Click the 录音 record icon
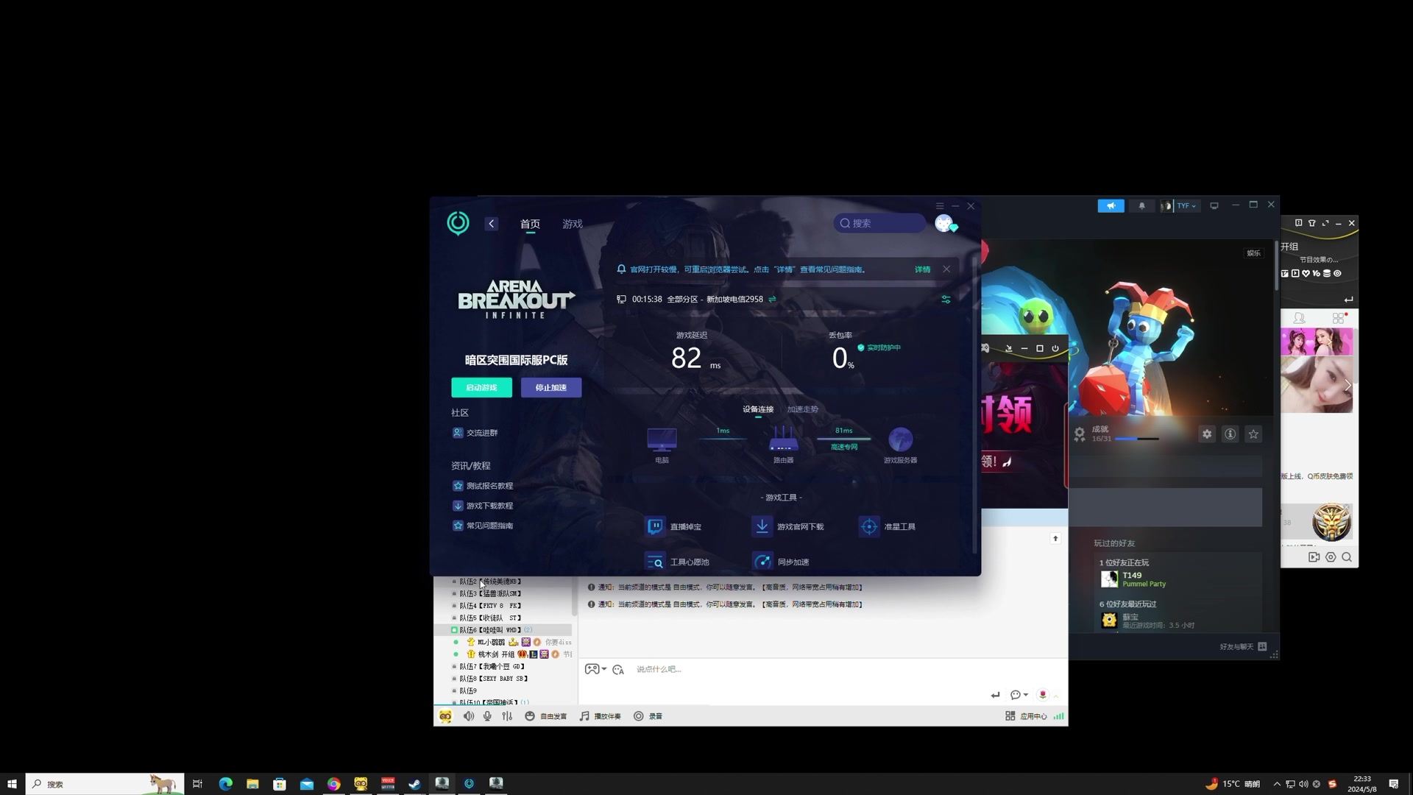The height and width of the screenshot is (795, 1413). tap(639, 716)
